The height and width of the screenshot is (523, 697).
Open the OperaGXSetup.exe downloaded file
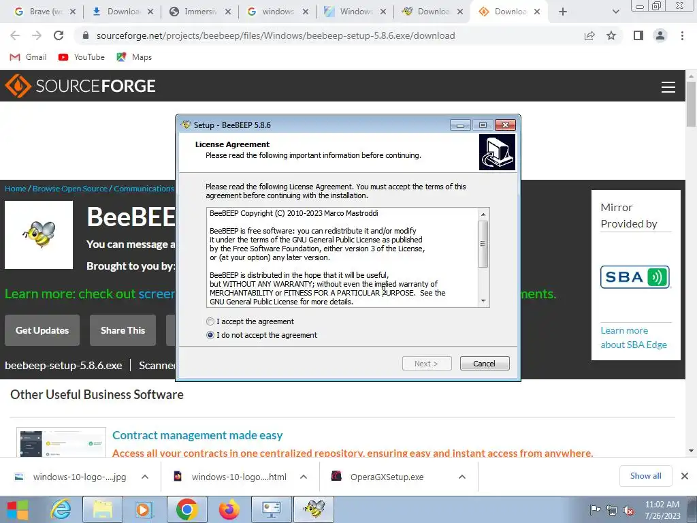[378, 477]
